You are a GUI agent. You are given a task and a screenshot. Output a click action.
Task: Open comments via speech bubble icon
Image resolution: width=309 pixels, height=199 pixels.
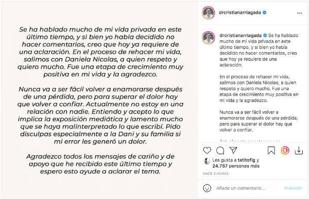pyautogui.click(x=220, y=151)
